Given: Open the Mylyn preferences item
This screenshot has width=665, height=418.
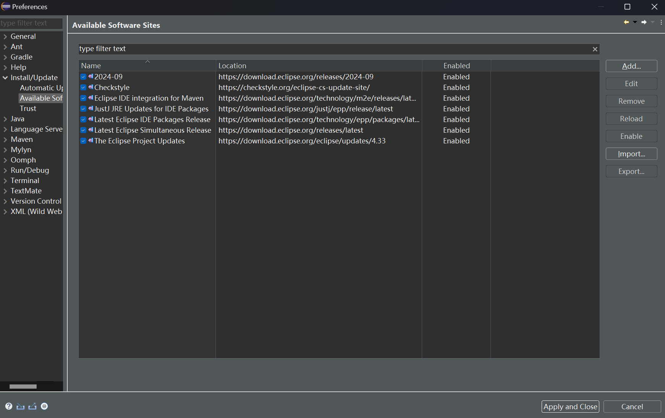Looking at the screenshot, I should [21, 150].
